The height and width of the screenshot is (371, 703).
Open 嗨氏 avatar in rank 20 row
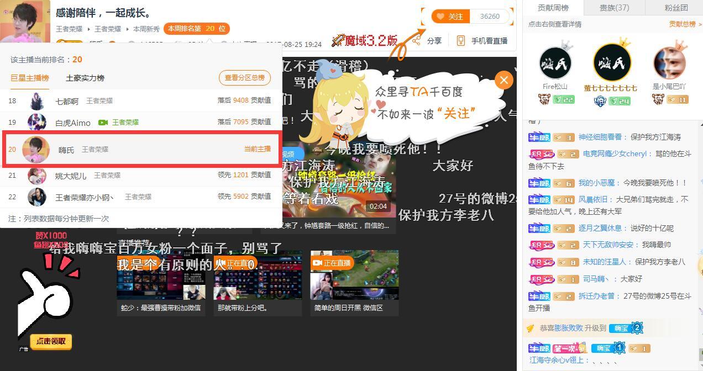click(x=36, y=149)
